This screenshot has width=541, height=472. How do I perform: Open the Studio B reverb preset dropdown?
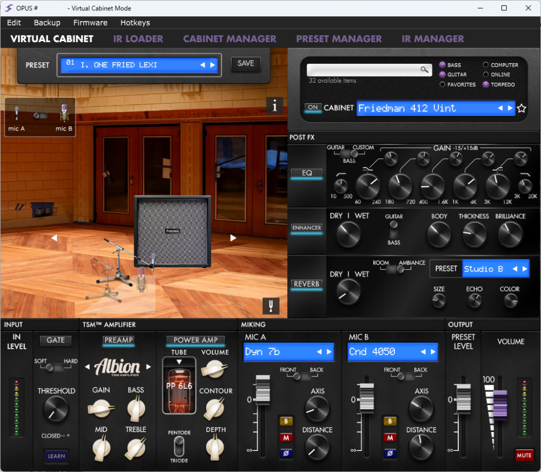487,269
